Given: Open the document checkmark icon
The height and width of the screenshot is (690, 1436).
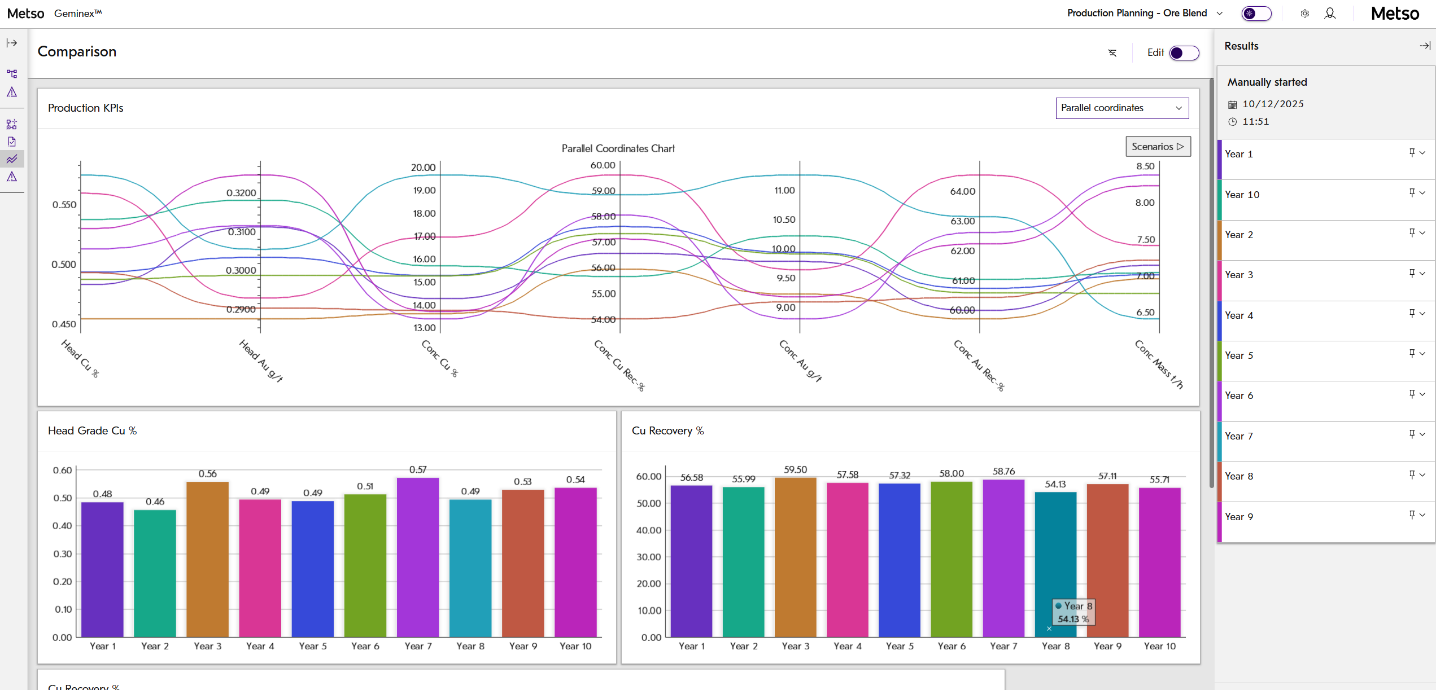Looking at the screenshot, I should pos(12,142).
